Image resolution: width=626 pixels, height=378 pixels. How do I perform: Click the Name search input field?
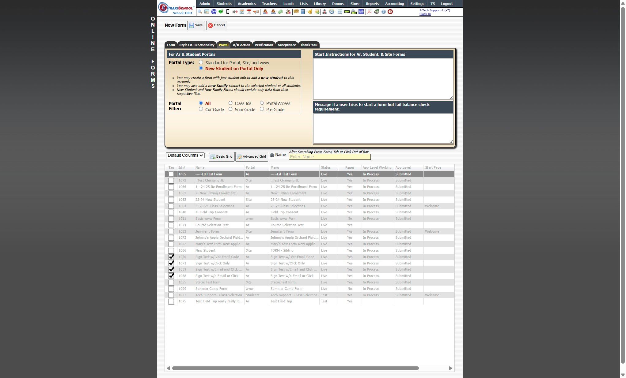coord(329,157)
